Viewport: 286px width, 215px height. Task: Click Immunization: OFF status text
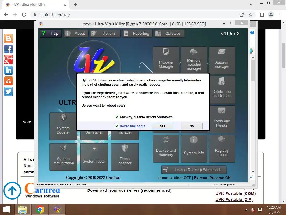[x=174, y=178]
